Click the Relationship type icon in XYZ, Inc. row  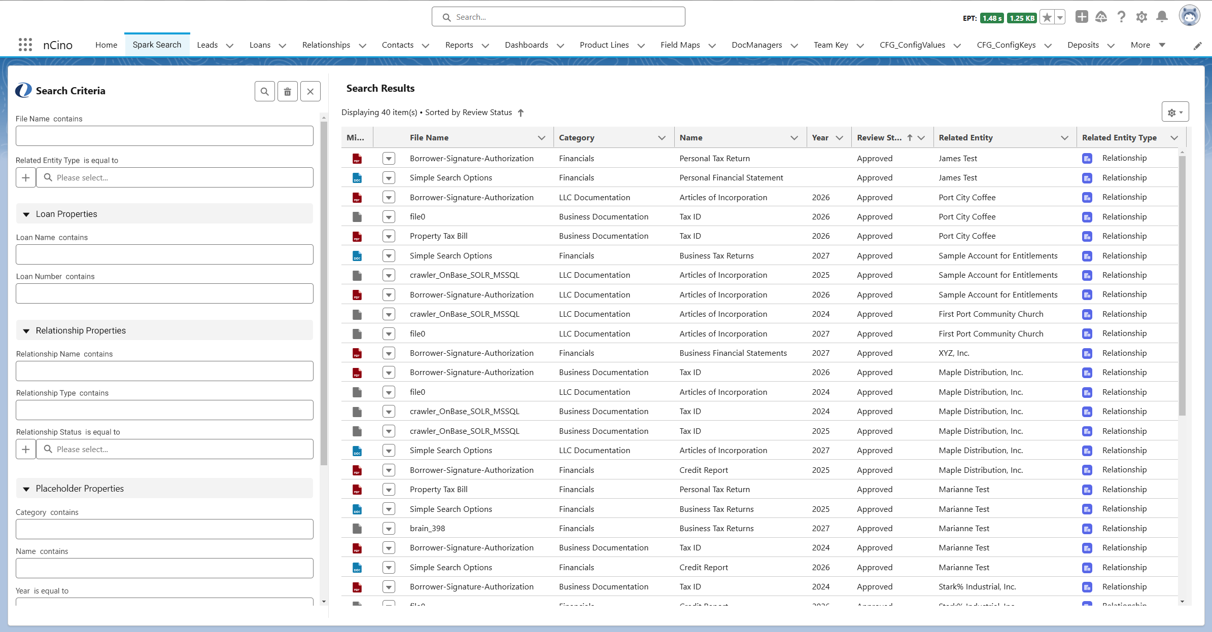click(1087, 353)
